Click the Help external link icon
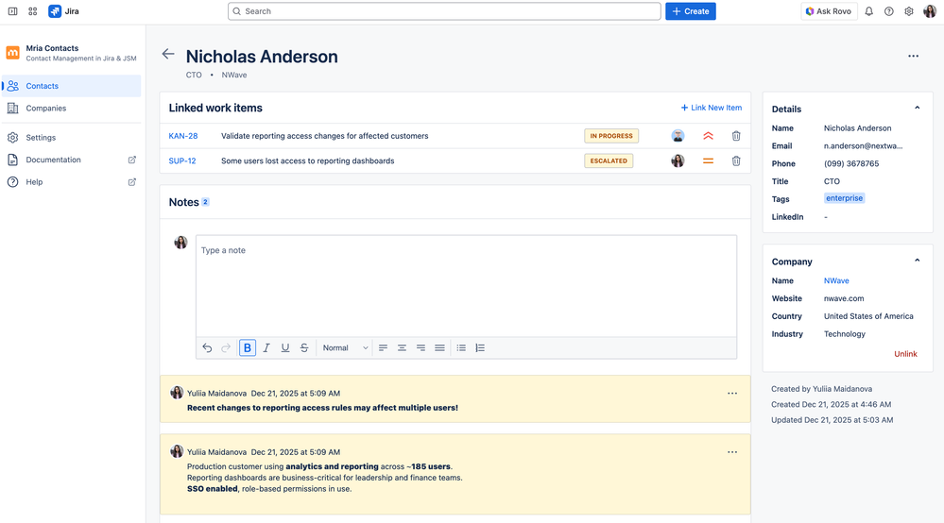The image size is (944, 523). point(132,182)
